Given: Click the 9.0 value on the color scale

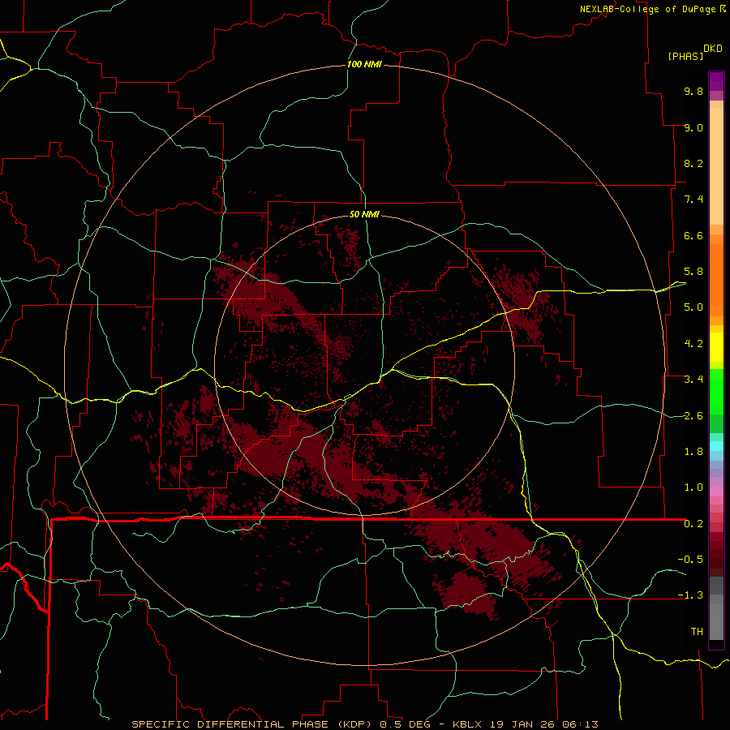Looking at the screenshot, I should click(x=693, y=127).
